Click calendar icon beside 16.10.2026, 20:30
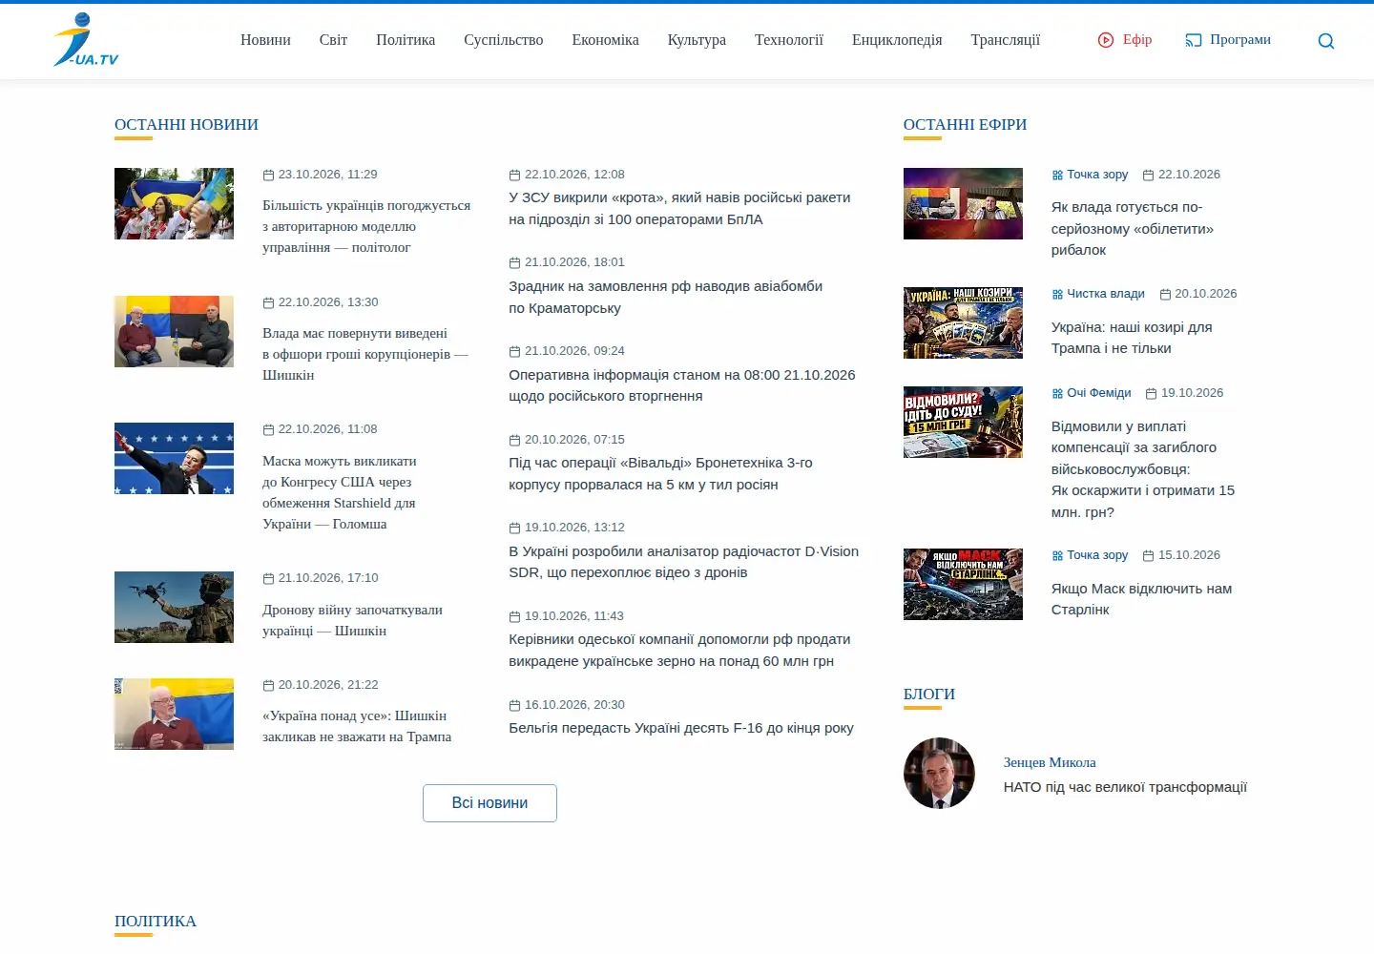Viewport: 1374px width, 954px height. point(514,705)
